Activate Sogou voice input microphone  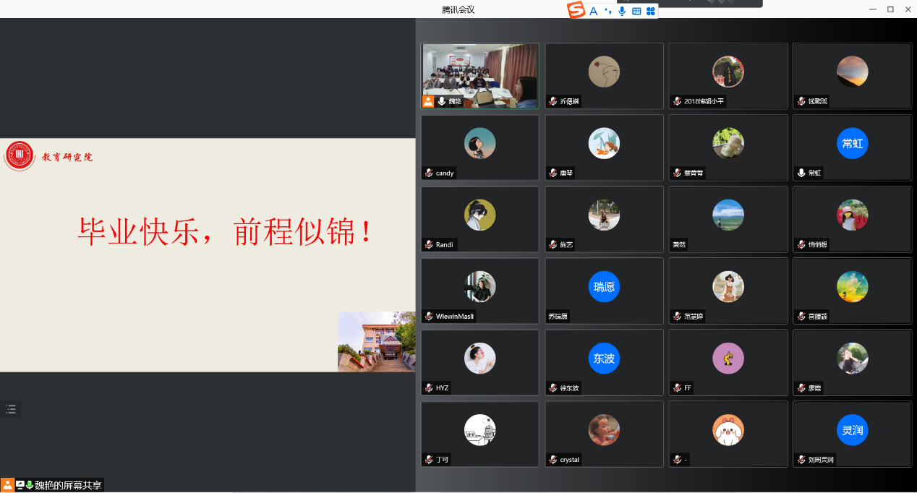622,11
